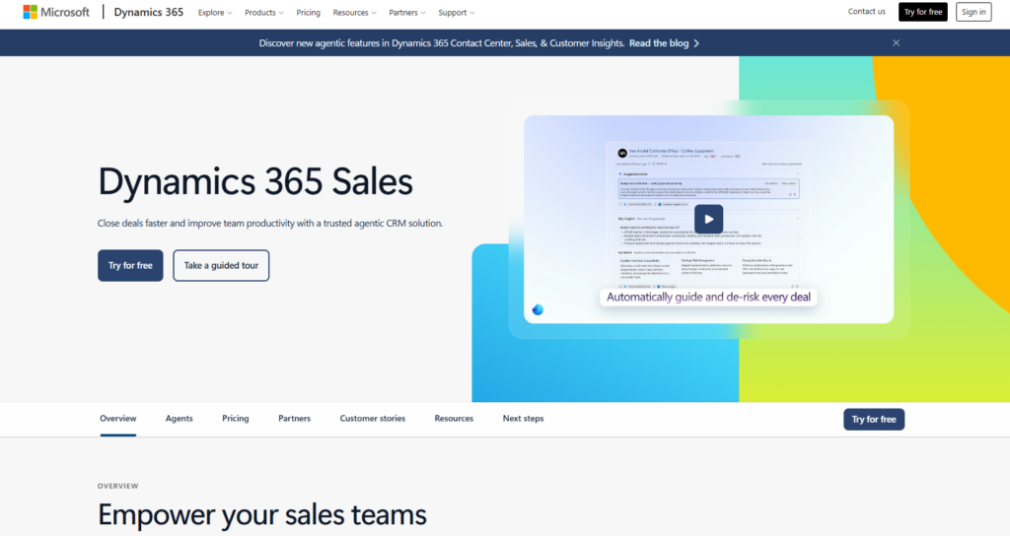Expand the Products menu
1010x536 pixels.
(x=264, y=13)
